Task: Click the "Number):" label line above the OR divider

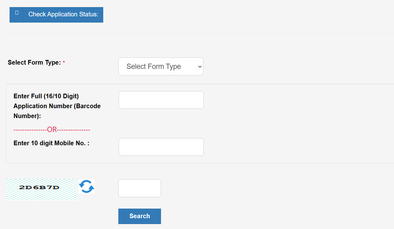Action: click(27, 116)
